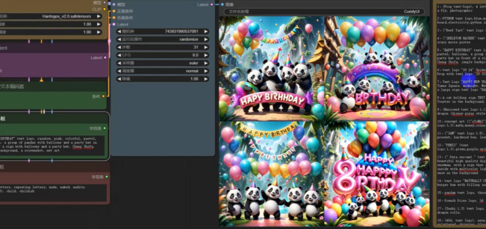Reduce 降噪 denoise with its left arrow

coord(119,79)
